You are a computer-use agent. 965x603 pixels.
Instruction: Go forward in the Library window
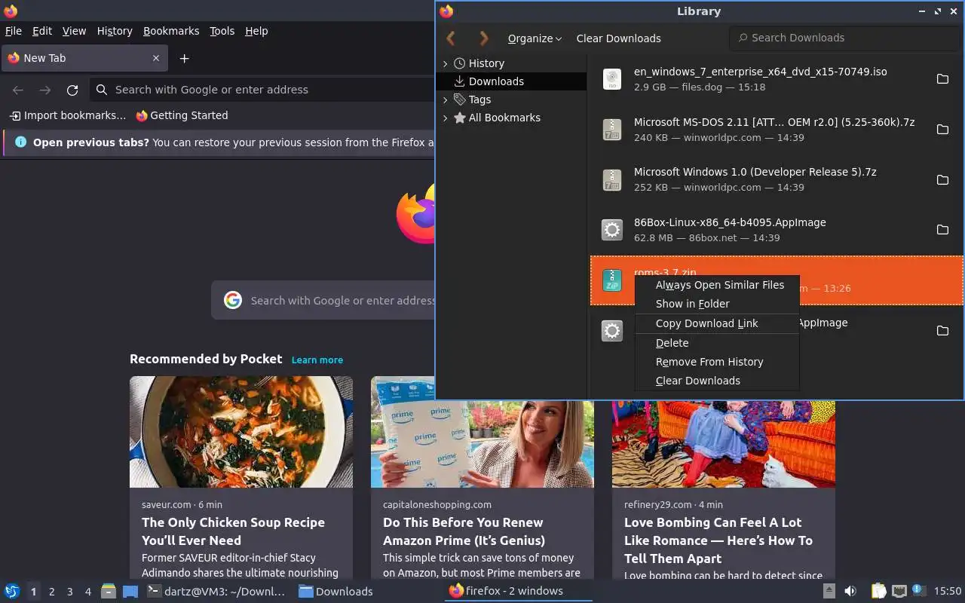(484, 38)
